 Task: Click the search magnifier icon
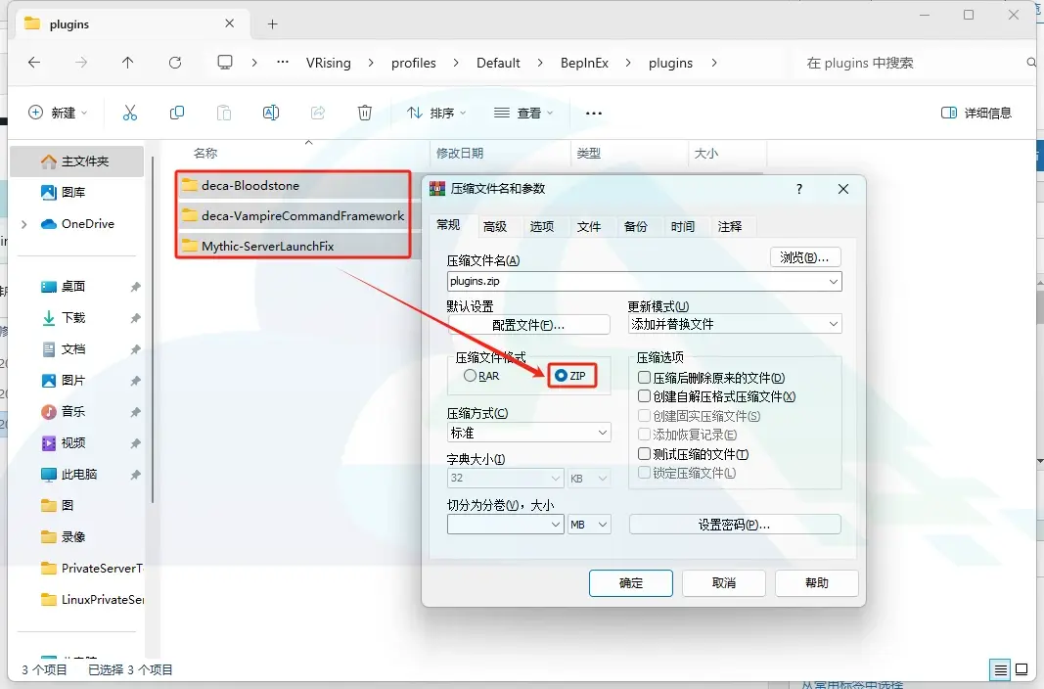[x=1031, y=63]
